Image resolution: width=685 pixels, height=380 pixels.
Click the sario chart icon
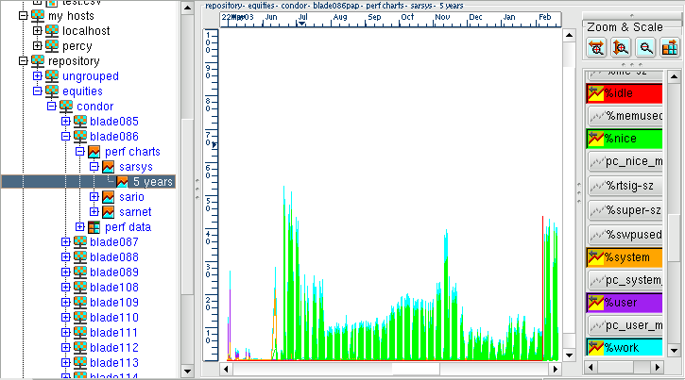pyautogui.click(x=109, y=197)
